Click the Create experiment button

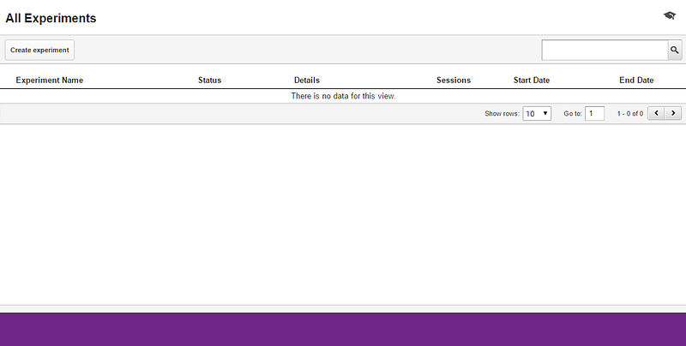(39, 51)
